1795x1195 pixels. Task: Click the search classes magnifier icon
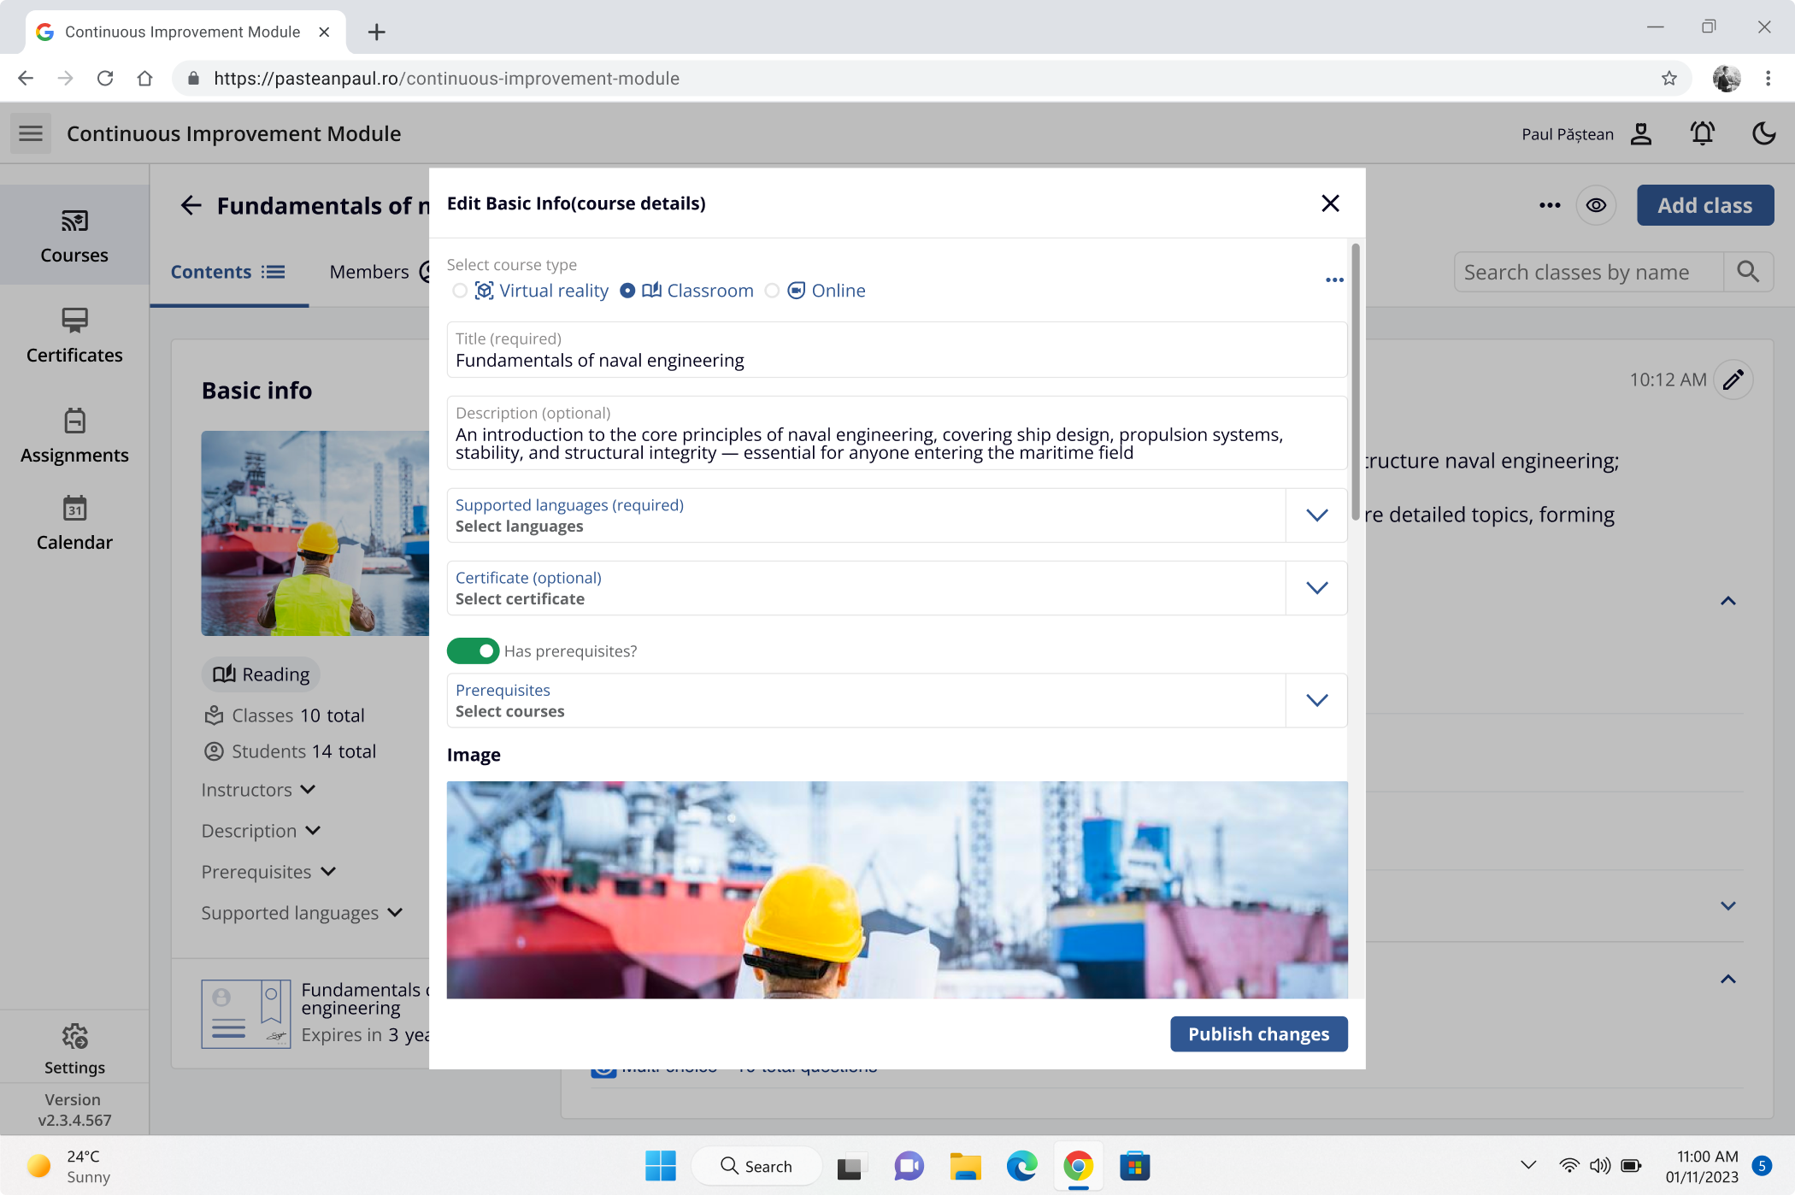(1748, 272)
